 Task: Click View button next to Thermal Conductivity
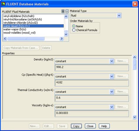(122, 92)
